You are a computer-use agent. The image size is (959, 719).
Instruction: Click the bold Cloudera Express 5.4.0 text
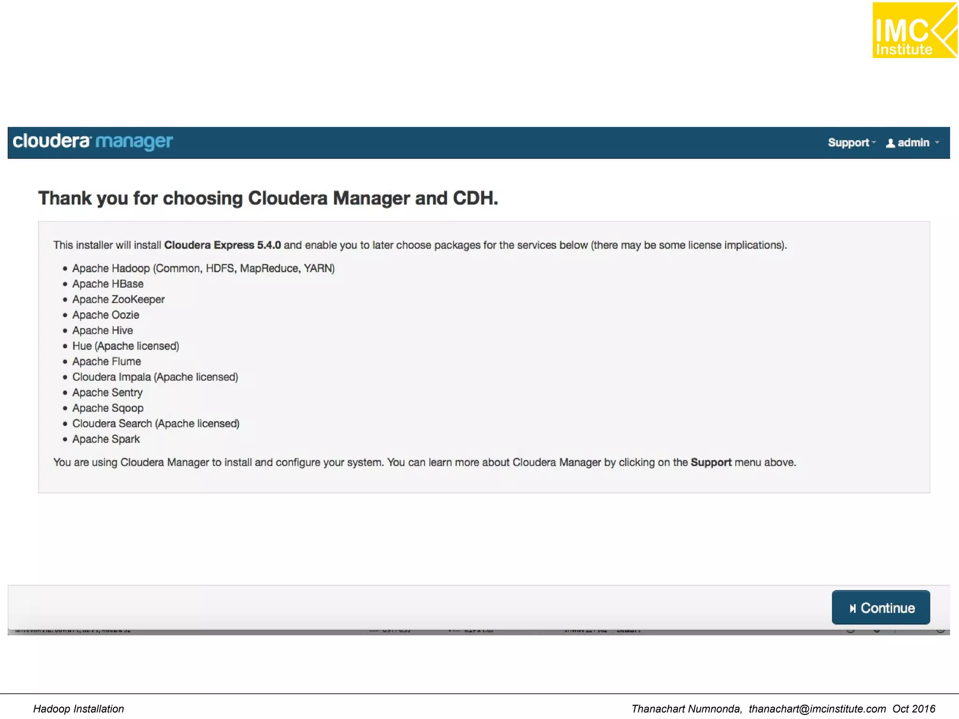222,245
